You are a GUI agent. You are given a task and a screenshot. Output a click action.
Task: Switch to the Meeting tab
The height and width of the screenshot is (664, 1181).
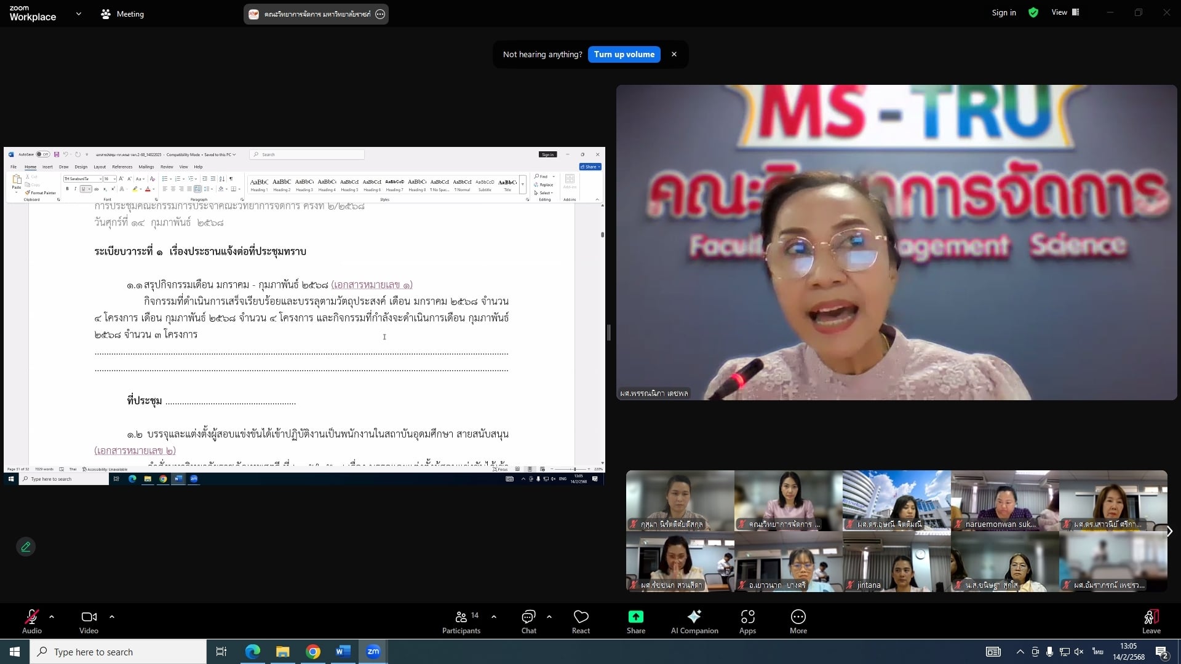[x=122, y=14]
